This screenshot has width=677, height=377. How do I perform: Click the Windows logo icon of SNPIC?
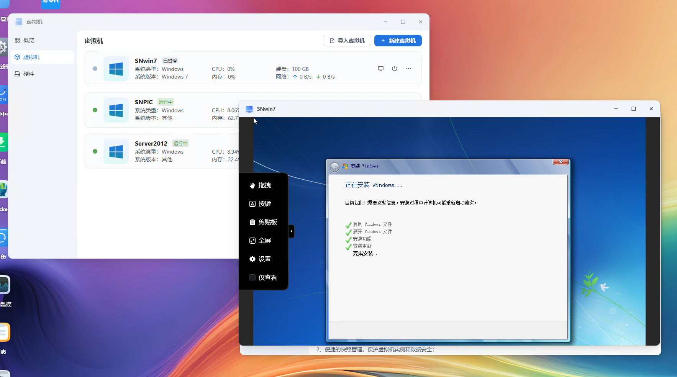pos(116,110)
